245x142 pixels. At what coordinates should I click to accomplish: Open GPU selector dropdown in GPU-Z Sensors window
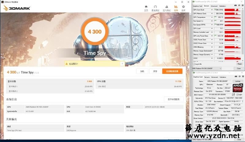coord(207,69)
